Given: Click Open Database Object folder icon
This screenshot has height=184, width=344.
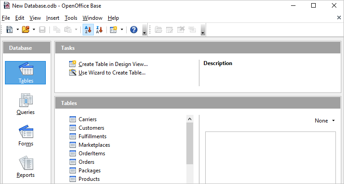Looking at the screenshot, I should click(x=159, y=30).
